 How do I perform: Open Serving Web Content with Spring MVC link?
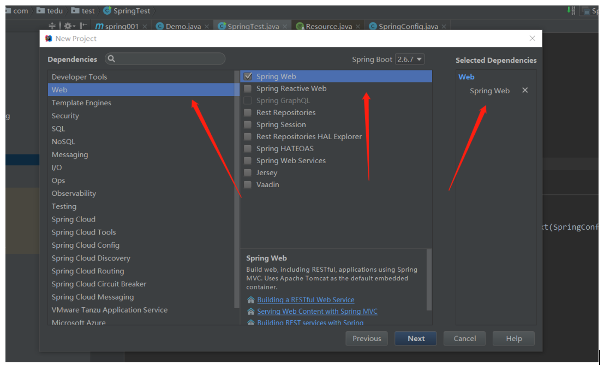point(318,311)
